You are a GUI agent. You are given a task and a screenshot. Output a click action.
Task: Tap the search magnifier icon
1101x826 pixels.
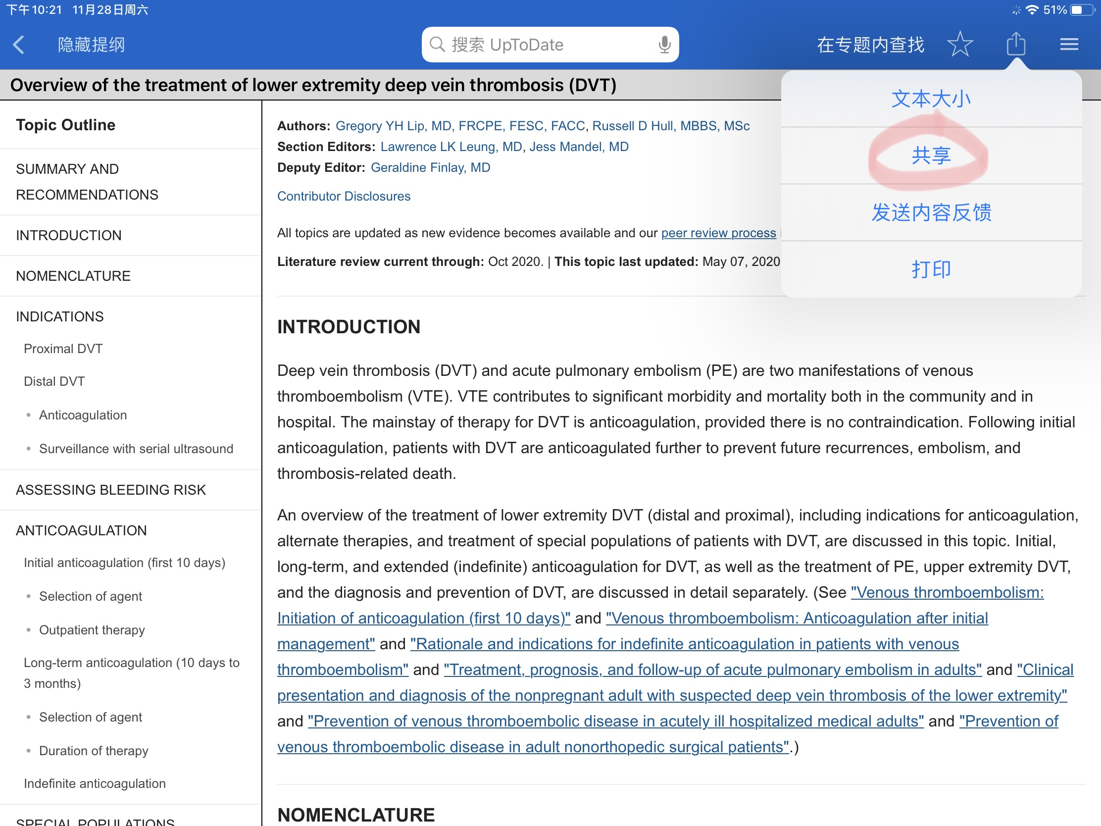[437, 45]
